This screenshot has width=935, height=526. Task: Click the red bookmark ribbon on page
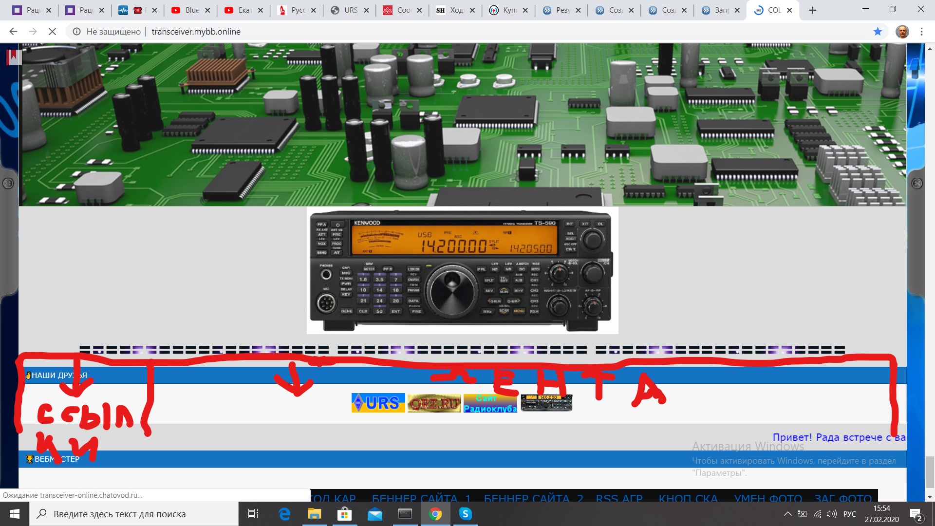[13, 57]
